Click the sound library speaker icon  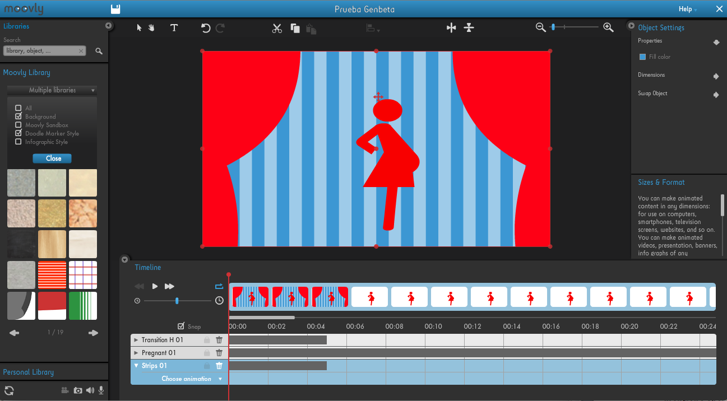90,390
